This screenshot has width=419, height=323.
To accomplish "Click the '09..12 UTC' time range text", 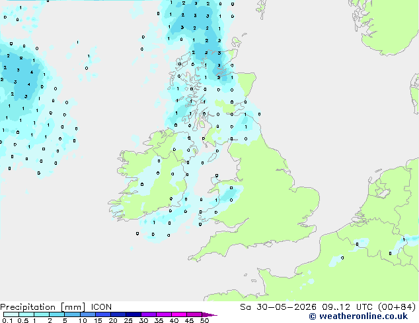I will click(x=347, y=307).
